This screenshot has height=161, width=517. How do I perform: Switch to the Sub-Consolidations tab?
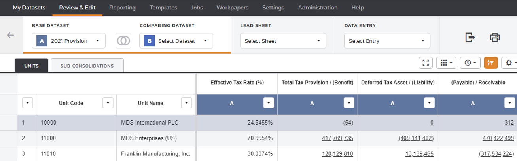point(87,66)
